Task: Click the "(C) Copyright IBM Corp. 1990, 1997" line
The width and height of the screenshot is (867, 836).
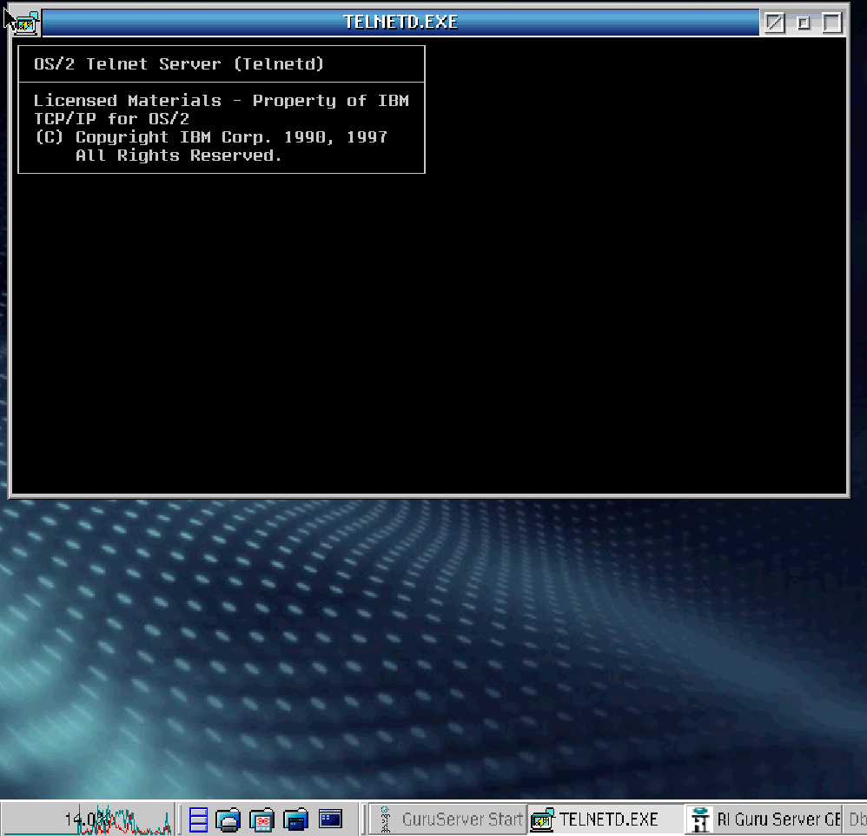Action: tap(211, 137)
